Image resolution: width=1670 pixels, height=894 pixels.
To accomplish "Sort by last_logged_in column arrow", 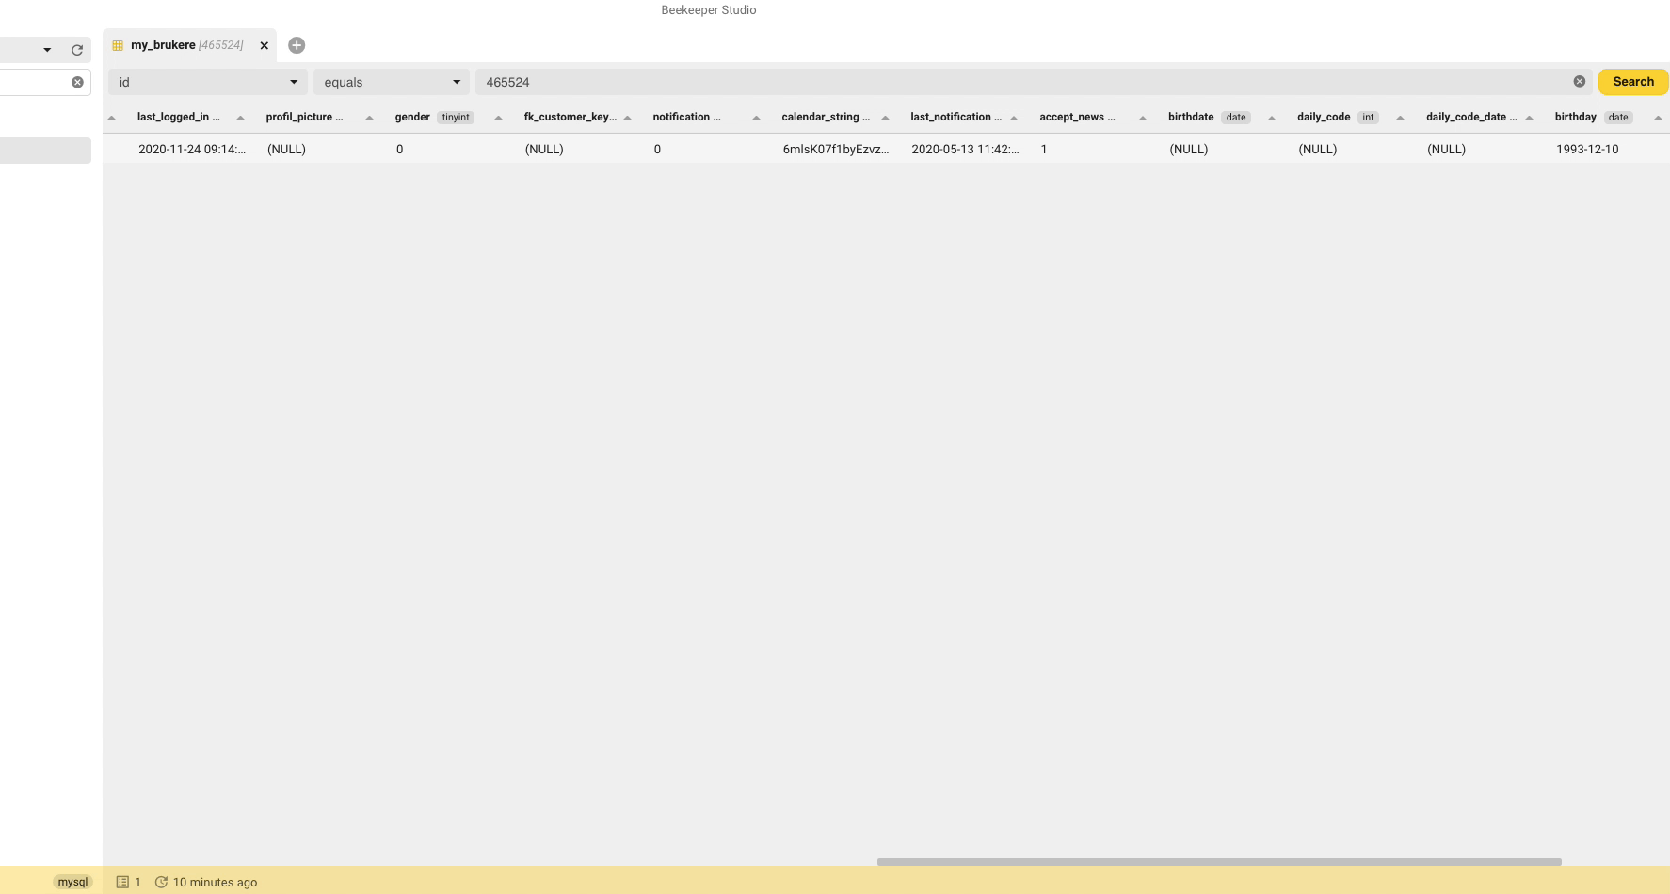I will [x=241, y=118].
